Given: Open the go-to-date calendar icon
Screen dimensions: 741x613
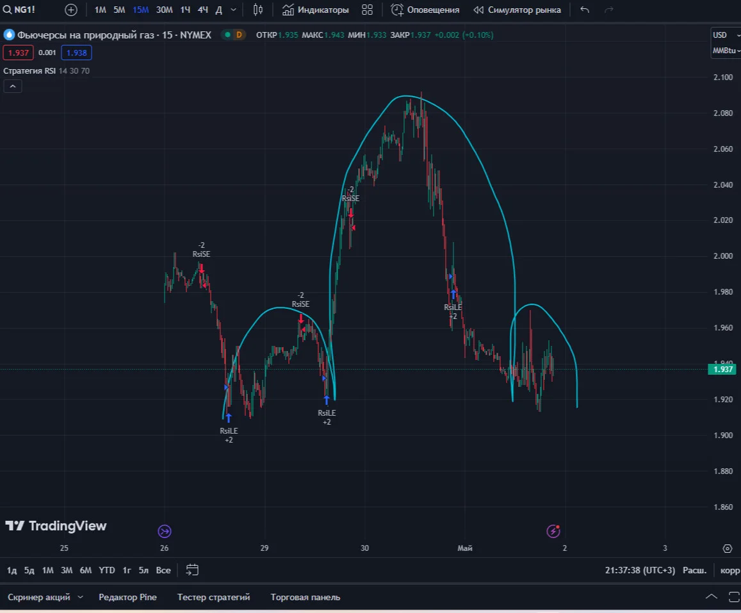Looking at the screenshot, I should tap(192, 570).
